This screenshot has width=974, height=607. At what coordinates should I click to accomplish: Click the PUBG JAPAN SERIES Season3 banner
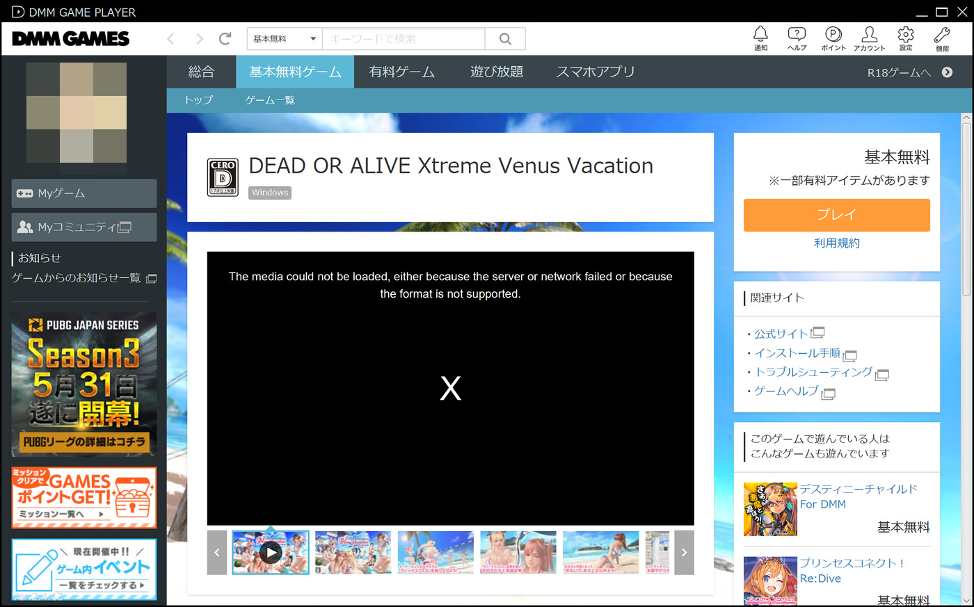click(x=84, y=384)
